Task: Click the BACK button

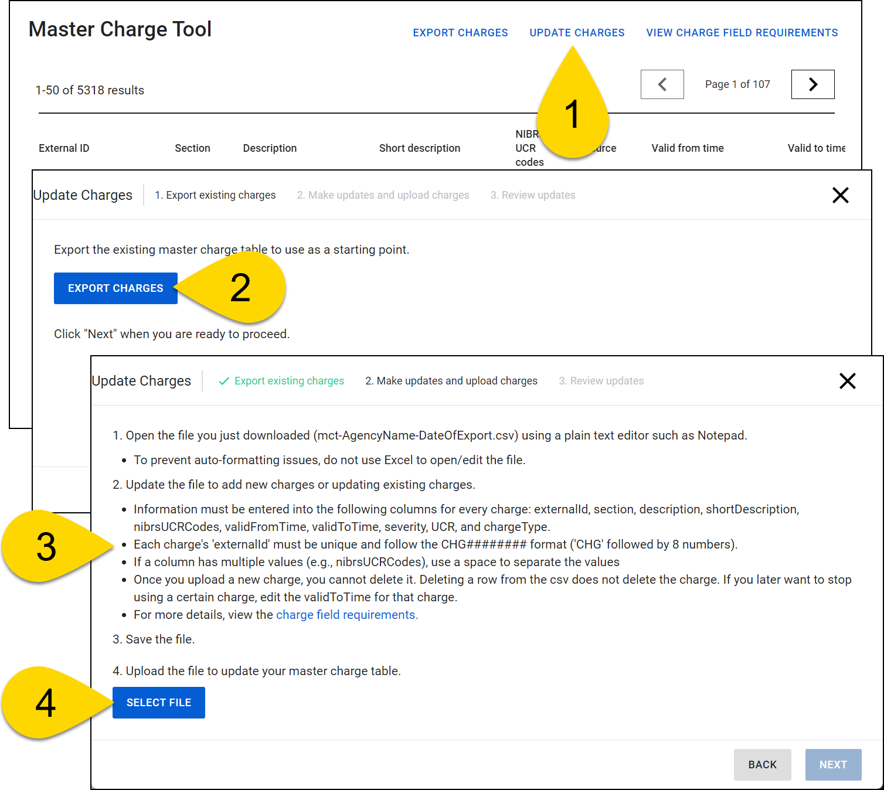Action: [762, 764]
